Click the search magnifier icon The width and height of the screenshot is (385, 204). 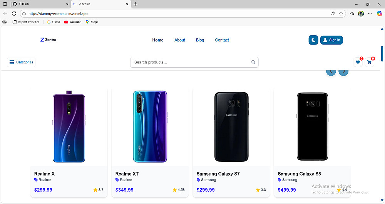click(x=253, y=62)
